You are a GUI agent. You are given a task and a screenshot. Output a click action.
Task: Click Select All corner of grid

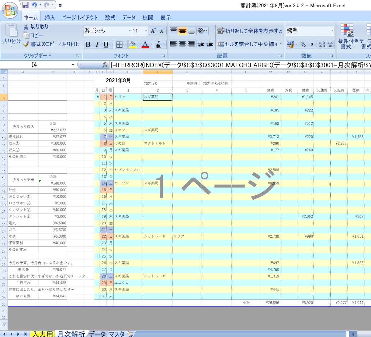click(x=4, y=72)
